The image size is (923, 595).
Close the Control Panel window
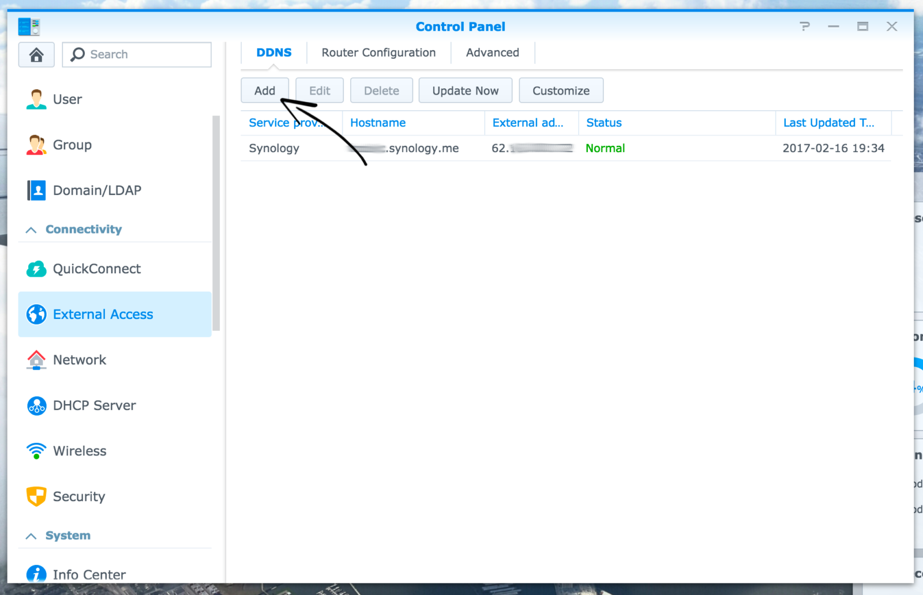click(x=892, y=27)
